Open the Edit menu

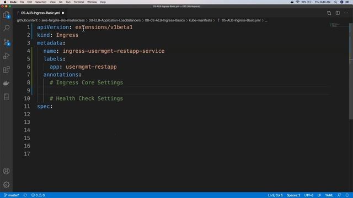tap(29, 2)
